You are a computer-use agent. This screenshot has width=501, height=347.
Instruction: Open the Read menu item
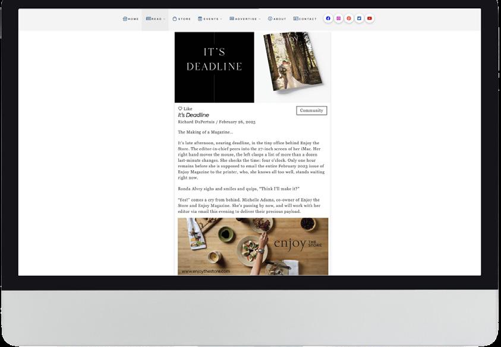[x=154, y=19]
